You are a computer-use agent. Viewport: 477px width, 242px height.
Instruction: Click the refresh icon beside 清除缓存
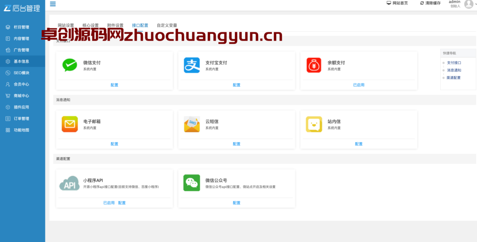pyautogui.click(x=422, y=3)
